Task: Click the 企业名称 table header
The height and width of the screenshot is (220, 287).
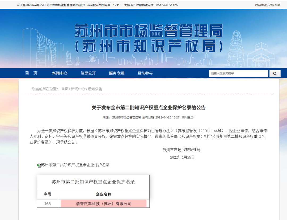Action: [104, 194]
